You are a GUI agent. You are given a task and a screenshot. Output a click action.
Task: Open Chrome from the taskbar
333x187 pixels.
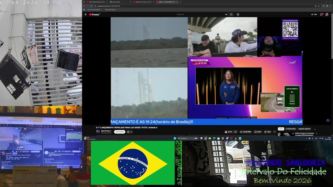[x=206, y=138]
